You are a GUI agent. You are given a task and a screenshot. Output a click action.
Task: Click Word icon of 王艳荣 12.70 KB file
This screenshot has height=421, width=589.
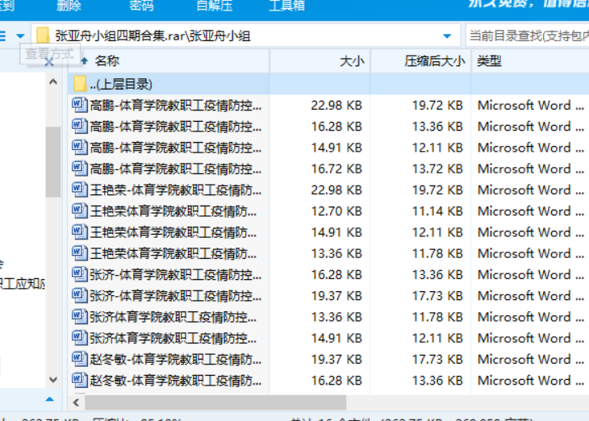(x=79, y=210)
